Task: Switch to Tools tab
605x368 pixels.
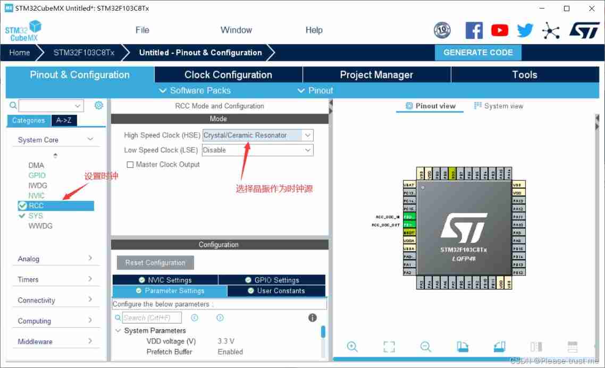Action: tap(525, 75)
